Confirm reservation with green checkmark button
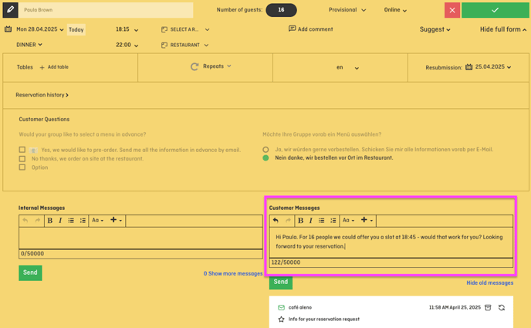This screenshot has width=531, height=328. (x=495, y=10)
